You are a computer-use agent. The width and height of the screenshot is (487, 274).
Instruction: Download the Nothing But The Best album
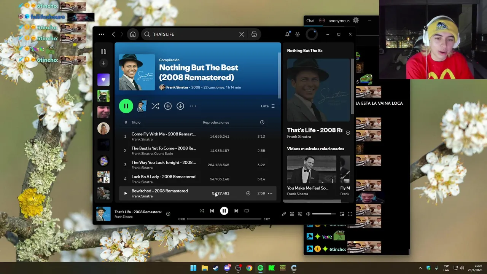(180, 106)
